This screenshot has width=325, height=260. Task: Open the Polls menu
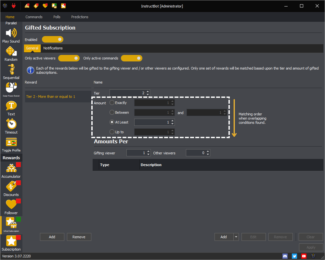tap(57, 17)
